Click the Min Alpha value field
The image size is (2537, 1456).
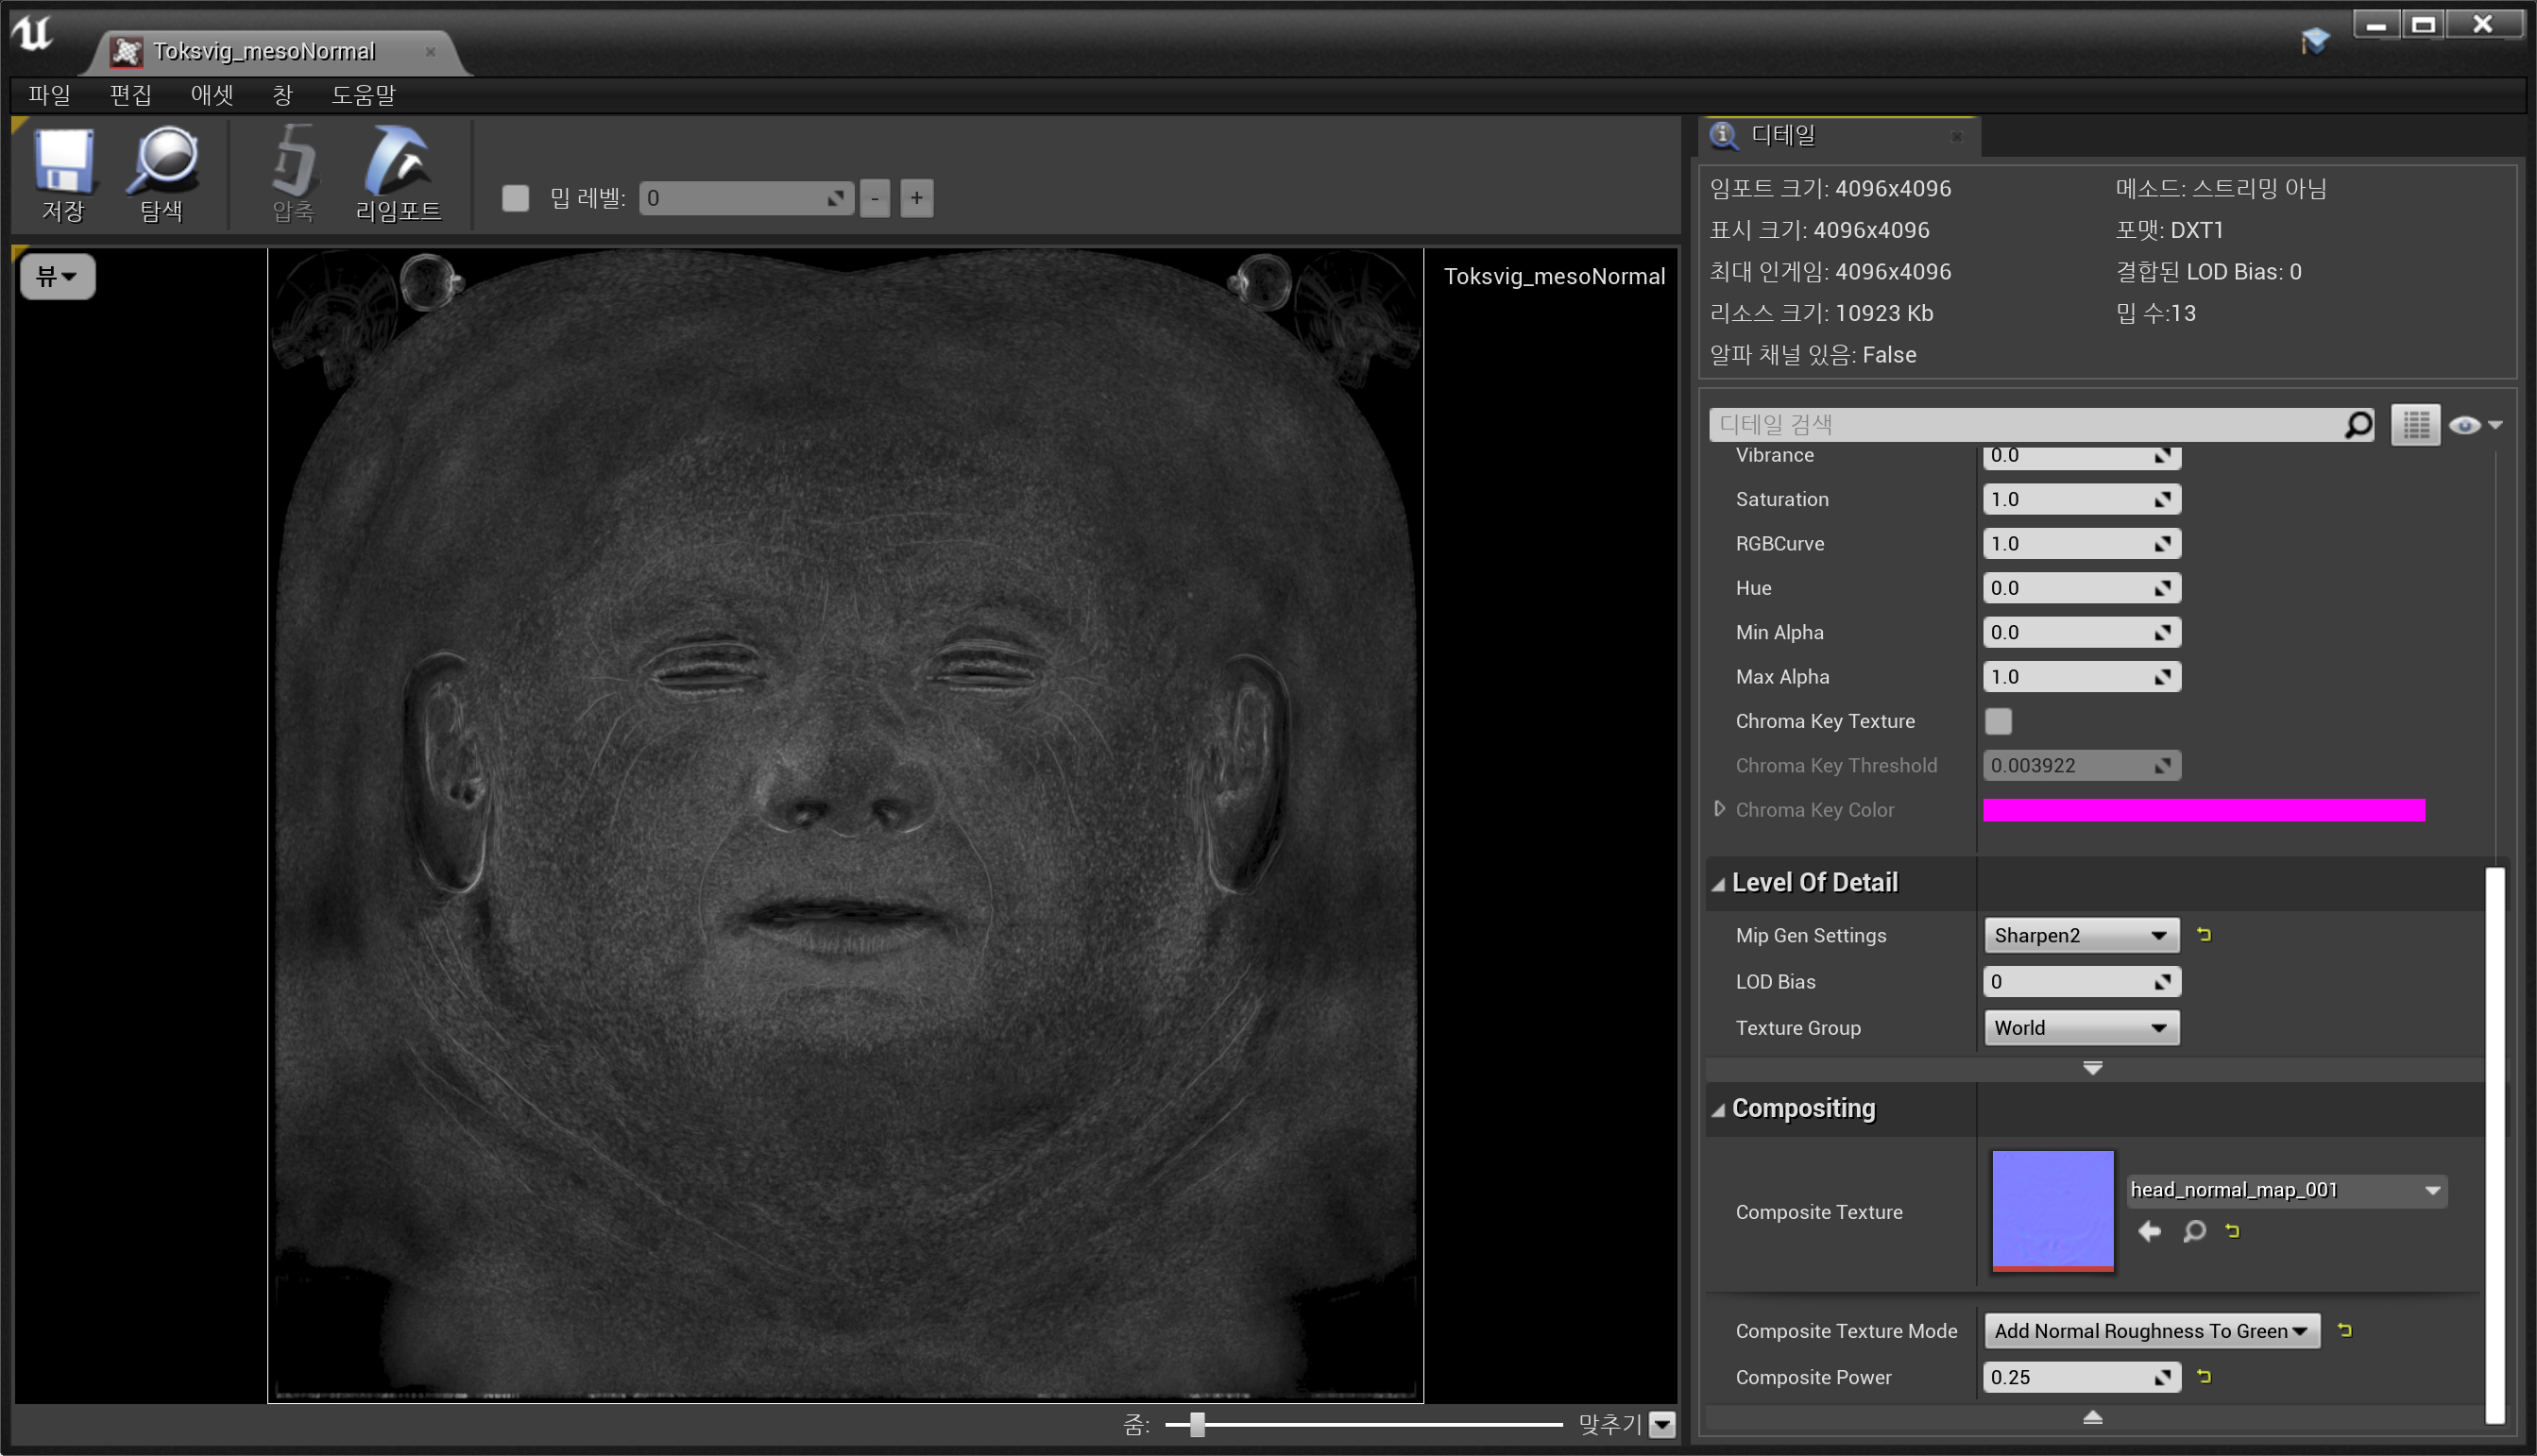tap(2081, 632)
